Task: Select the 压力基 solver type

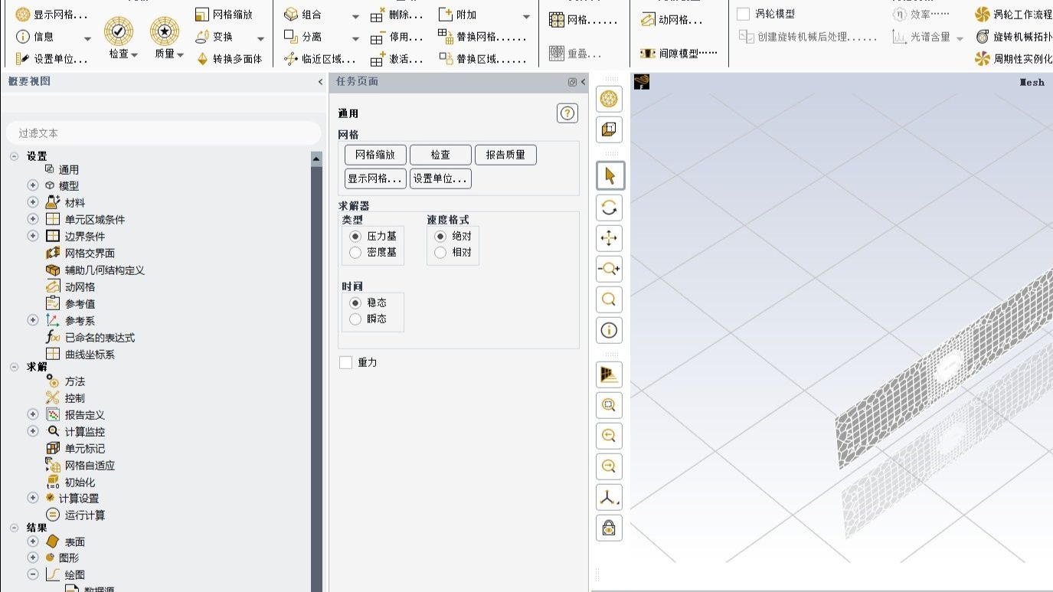Action: tap(355, 237)
